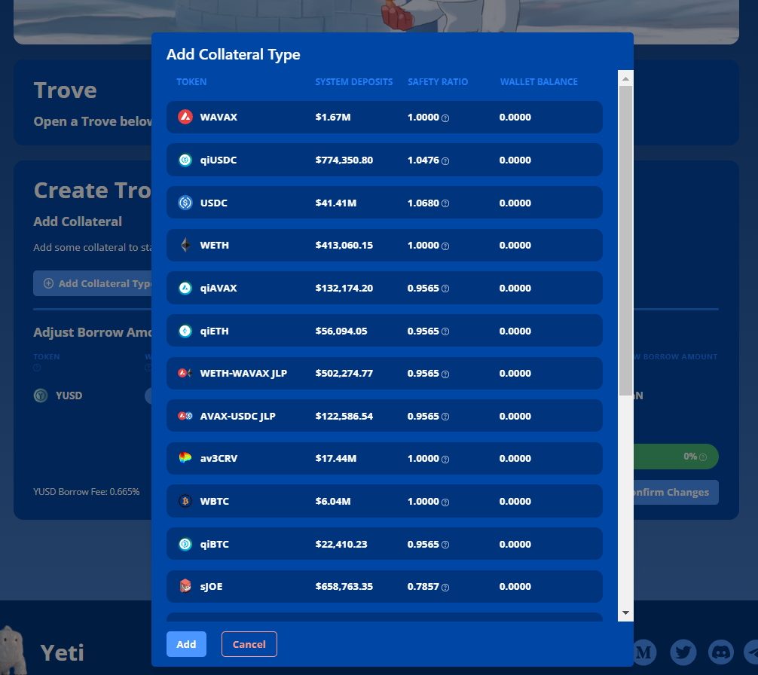The width and height of the screenshot is (758, 675).
Task: Select the qiUSDC name text
Action: [x=219, y=160]
